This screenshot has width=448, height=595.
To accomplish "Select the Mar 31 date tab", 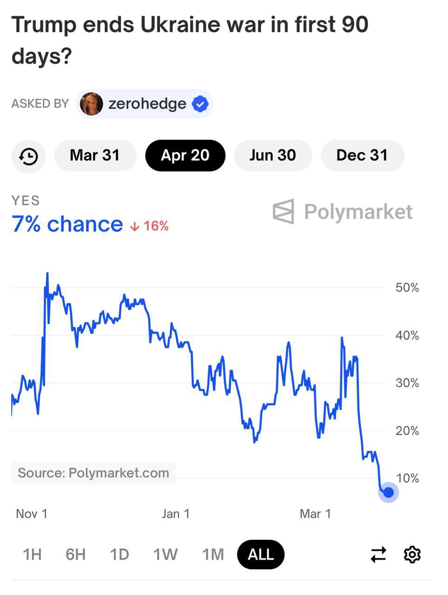I will click(95, 156).
